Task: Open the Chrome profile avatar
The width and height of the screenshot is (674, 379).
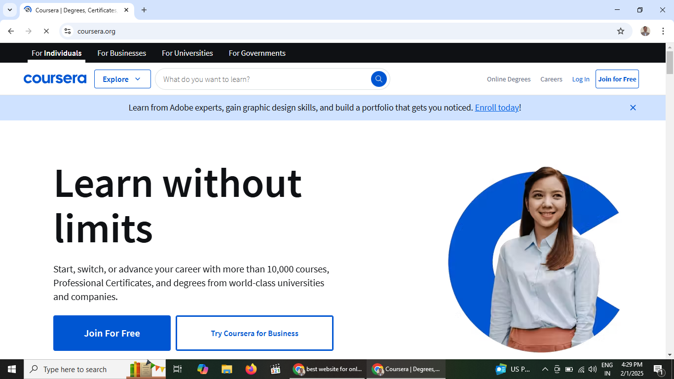Action: [x=645, y=31]
